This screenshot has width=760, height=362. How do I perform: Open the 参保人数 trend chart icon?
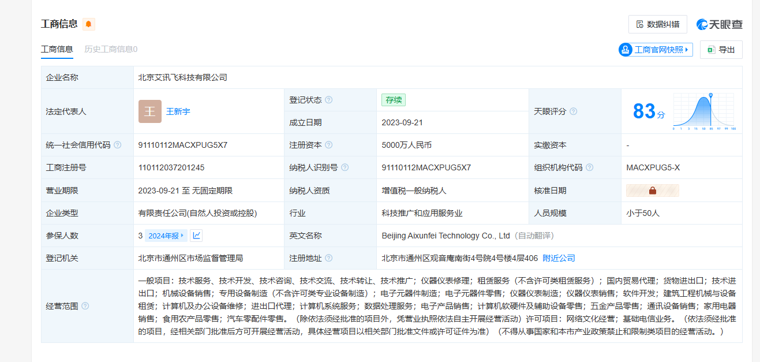196,236
